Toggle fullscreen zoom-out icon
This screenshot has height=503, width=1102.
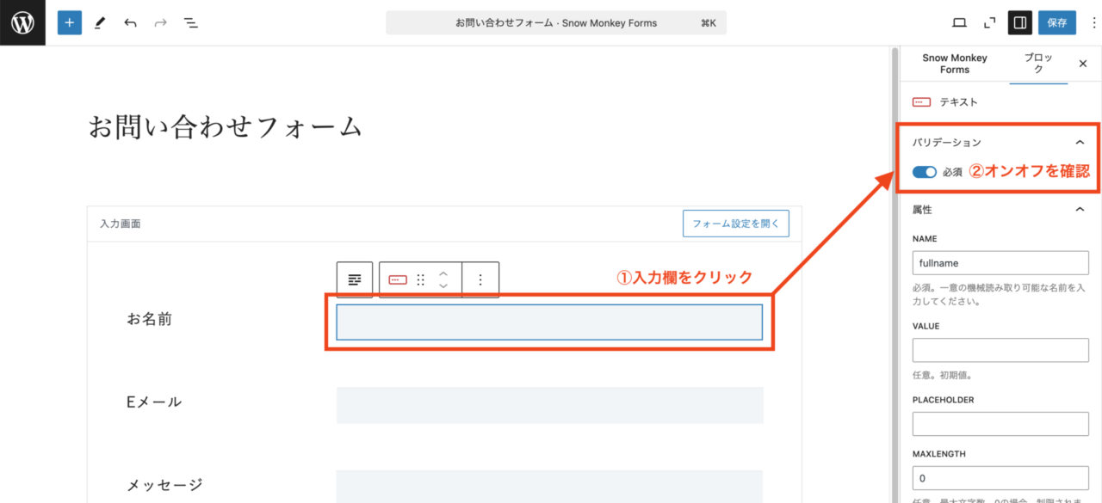(989, 22)
